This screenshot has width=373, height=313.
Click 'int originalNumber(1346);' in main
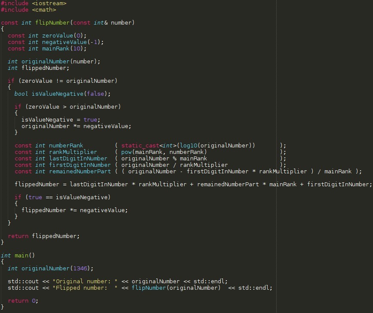pyautogui.click(x=50, y=269)
